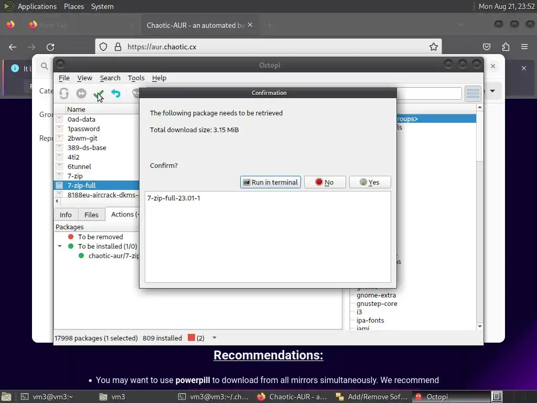Go back with the Firefox back arrow
Image resolution: width=537 pixels, height=403 pixels.
(13, 47)
